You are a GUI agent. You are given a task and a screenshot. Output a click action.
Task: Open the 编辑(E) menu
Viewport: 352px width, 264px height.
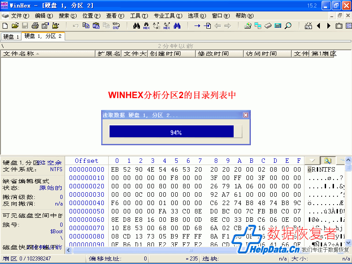(x=44, y=16)
